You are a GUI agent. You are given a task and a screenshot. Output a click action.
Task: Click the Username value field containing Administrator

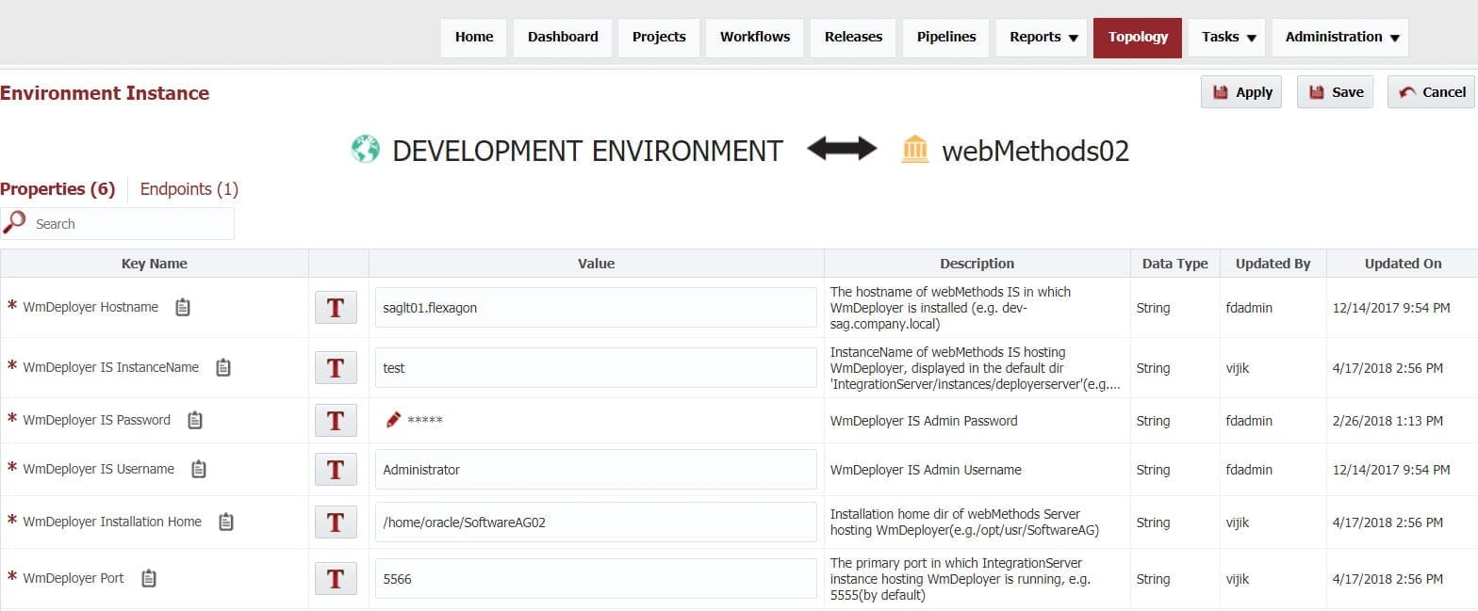(x=596, y=470)
